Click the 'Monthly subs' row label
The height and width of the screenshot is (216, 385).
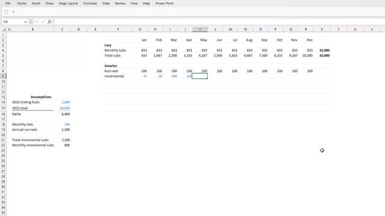coord(115,50)
